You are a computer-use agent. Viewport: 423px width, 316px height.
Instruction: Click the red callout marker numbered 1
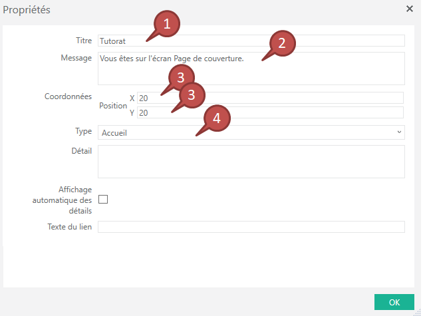point(168,25)
